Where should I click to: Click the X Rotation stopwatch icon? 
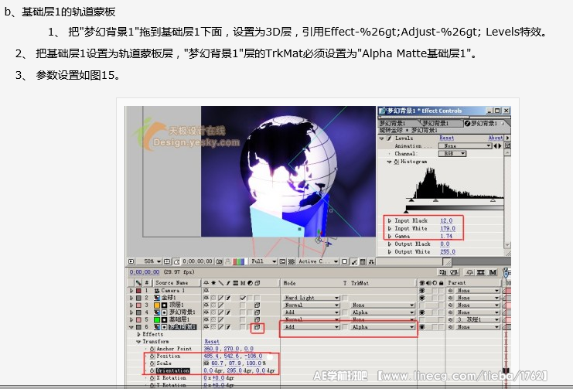click(152, 378)
